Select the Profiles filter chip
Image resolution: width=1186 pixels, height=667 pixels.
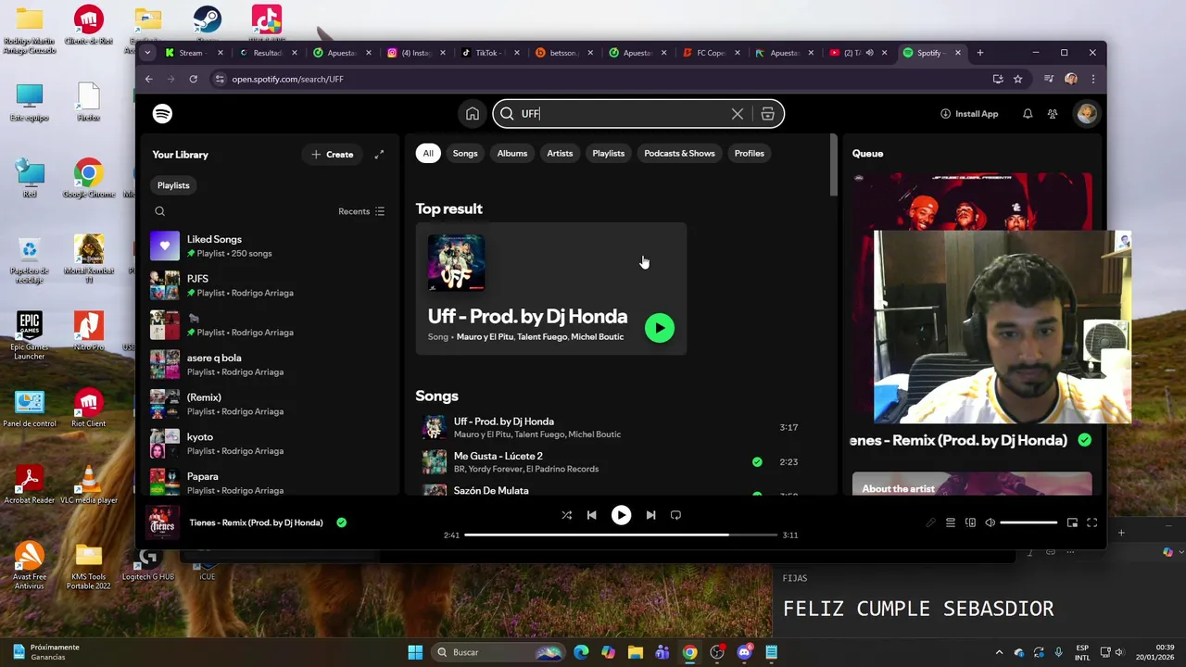coord(750,153)
